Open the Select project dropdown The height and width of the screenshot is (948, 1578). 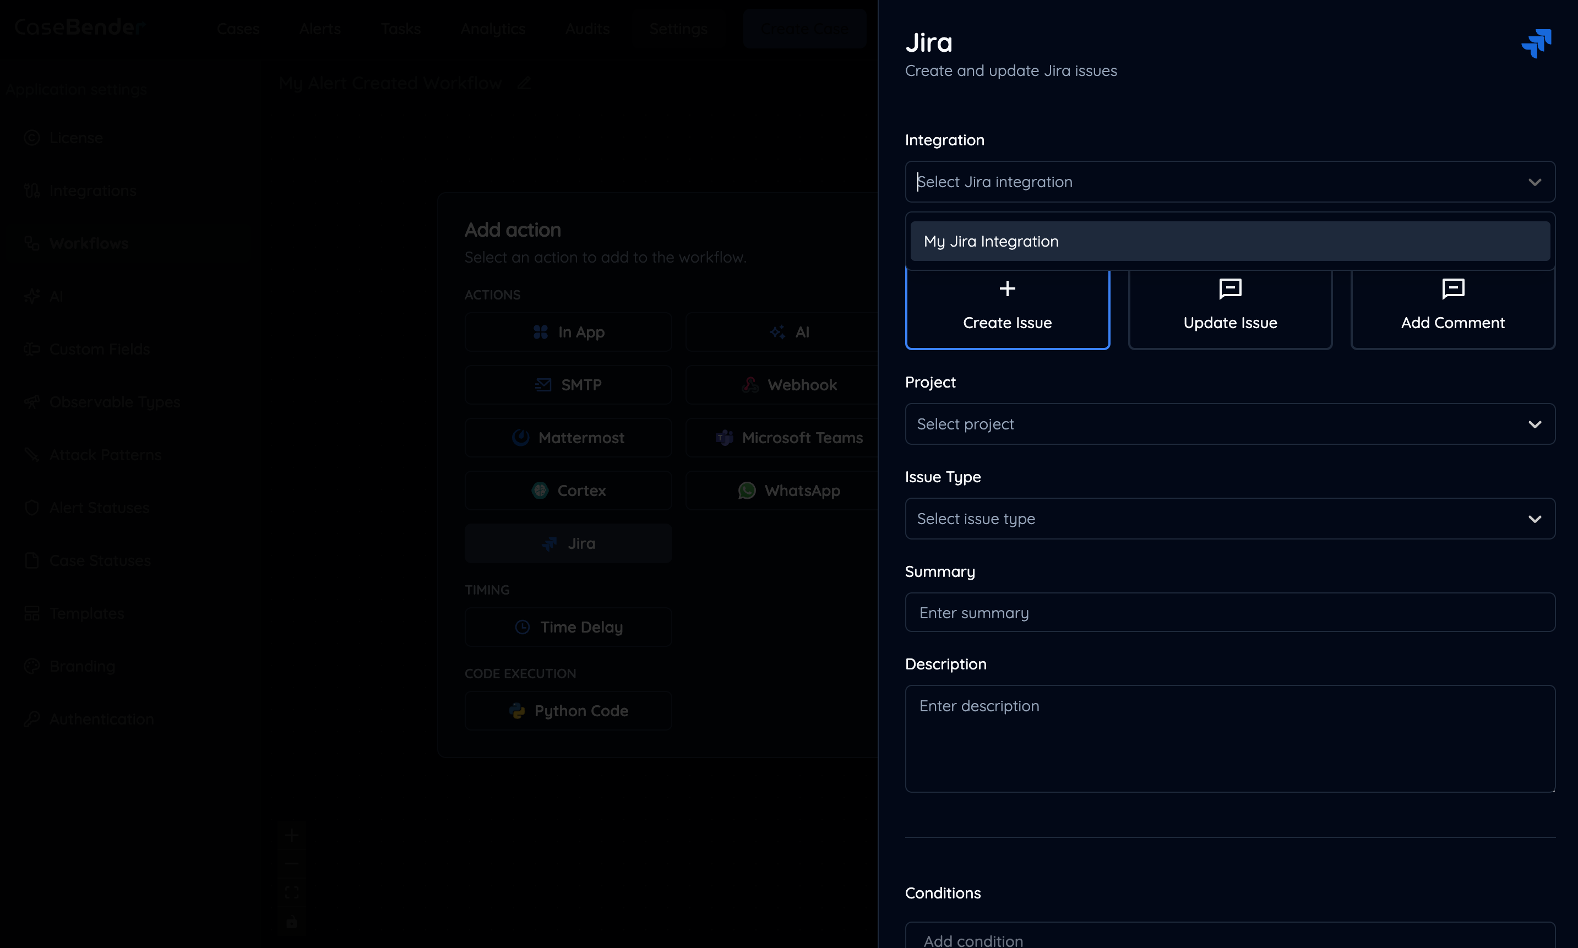(x=1228, y=423)
